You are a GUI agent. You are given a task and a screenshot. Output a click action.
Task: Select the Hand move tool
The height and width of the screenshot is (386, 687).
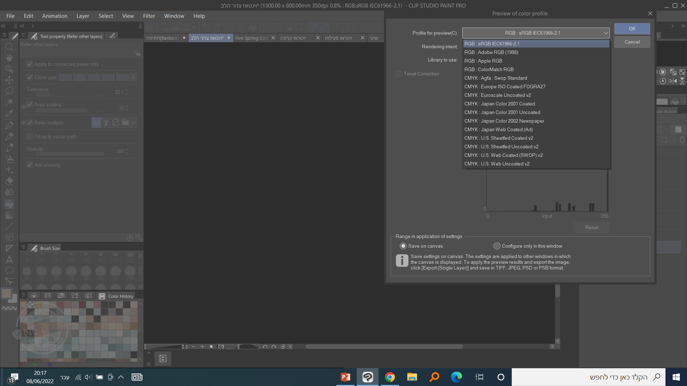pos(9,58)
